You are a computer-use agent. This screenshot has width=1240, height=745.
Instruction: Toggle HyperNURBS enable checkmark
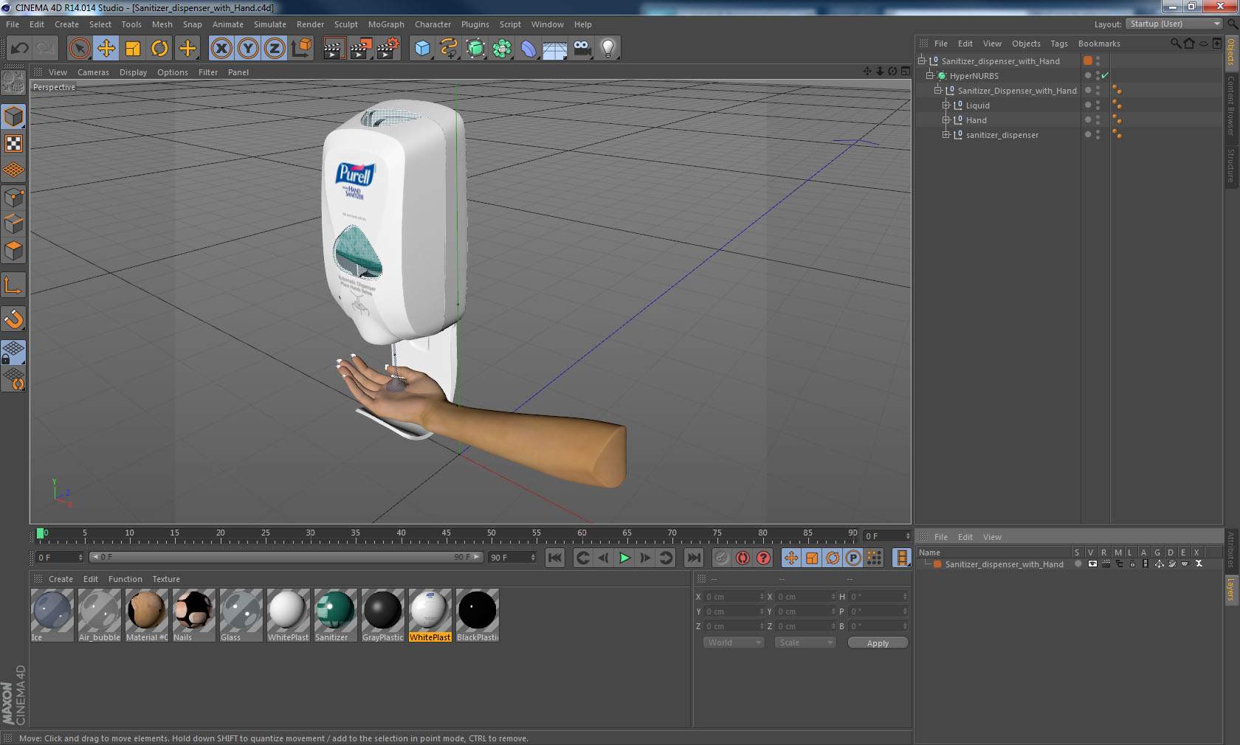[1105, 76]
